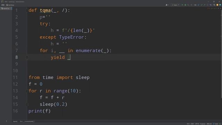Open the 4 spaces indent setting

tap(203, 124)
